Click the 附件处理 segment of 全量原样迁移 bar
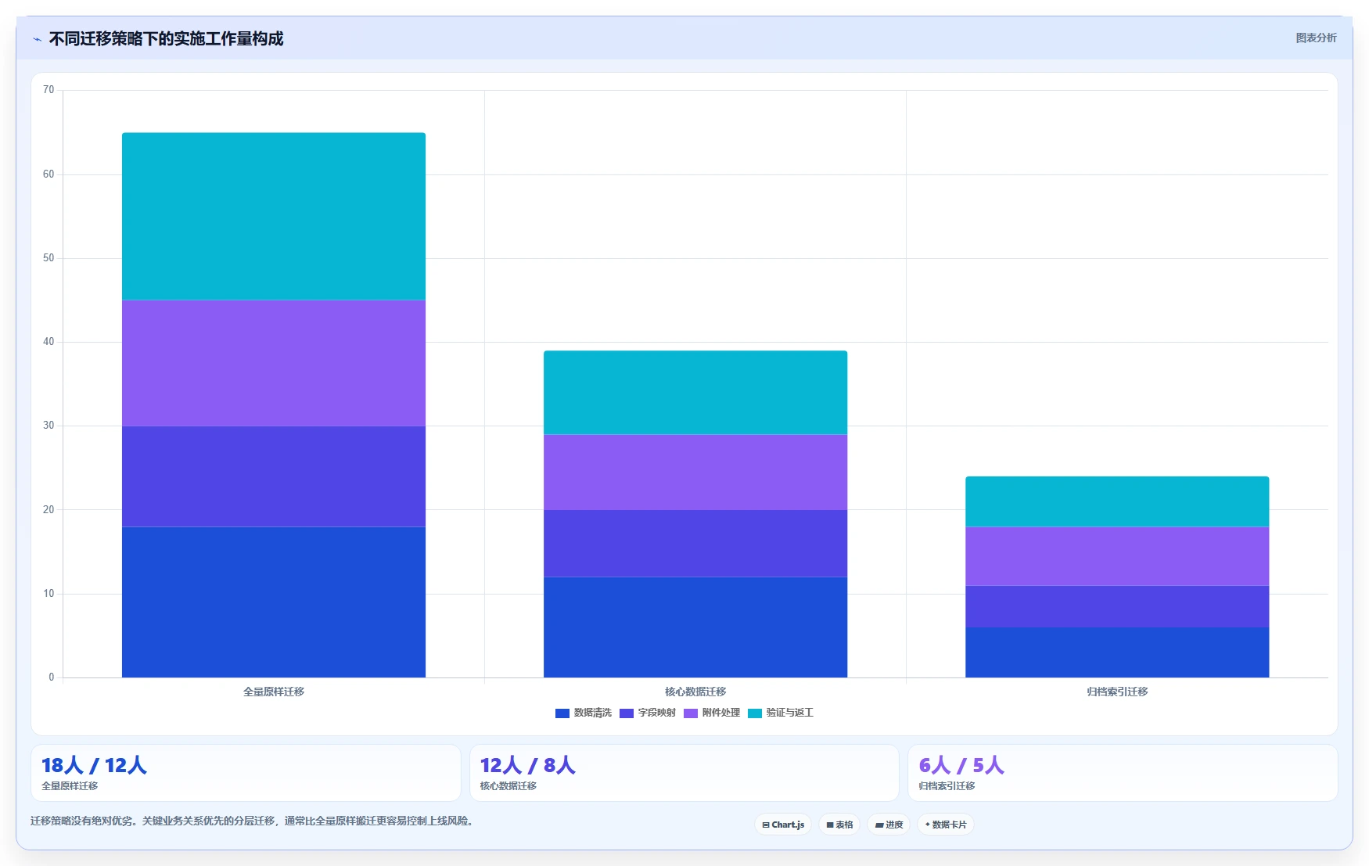 pyautogui.click(x=274, y=363)
